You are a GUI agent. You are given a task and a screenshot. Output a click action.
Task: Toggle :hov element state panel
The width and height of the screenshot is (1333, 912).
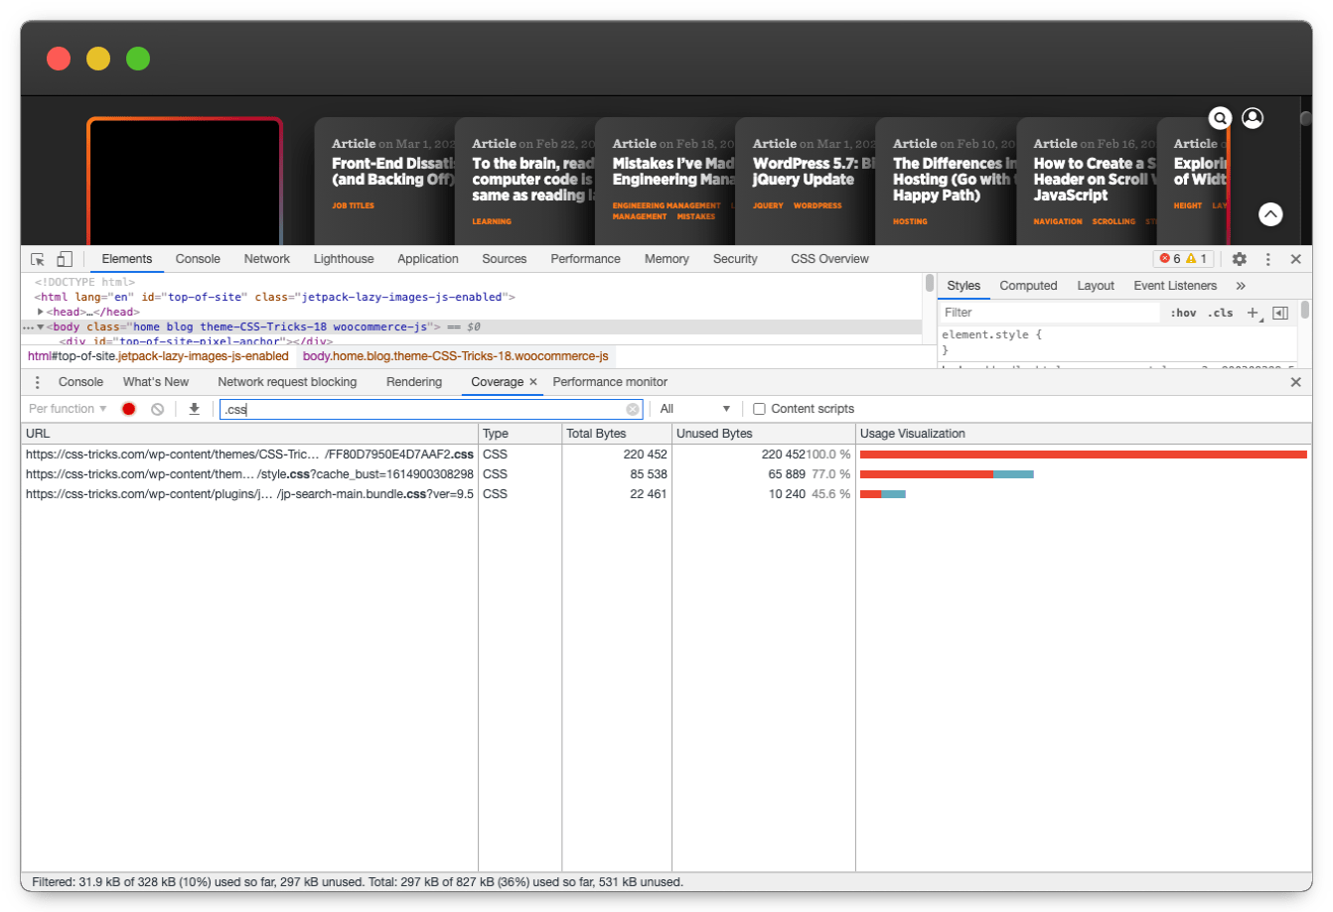pyautogui.click(x=1183, y=313)
